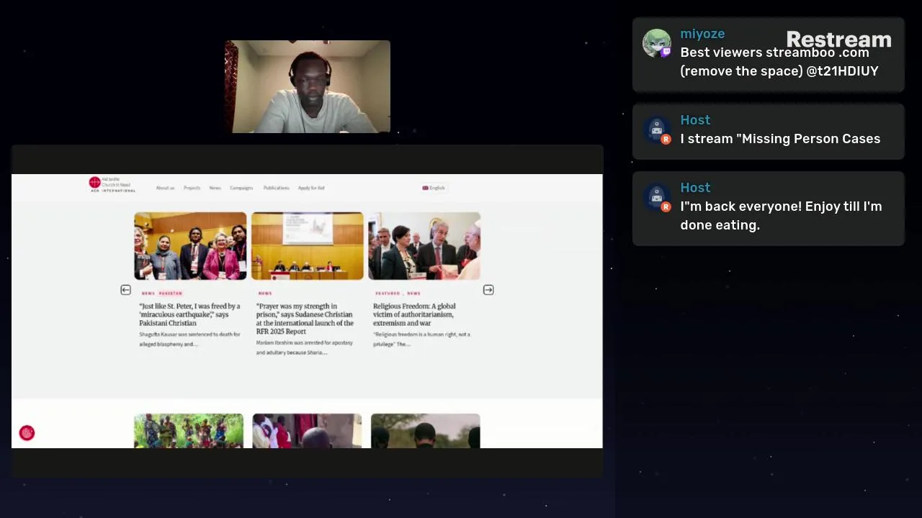This screenshot has width=922, height=518.
Task: Click the previous carousel arrow
Action: (125, 290)
